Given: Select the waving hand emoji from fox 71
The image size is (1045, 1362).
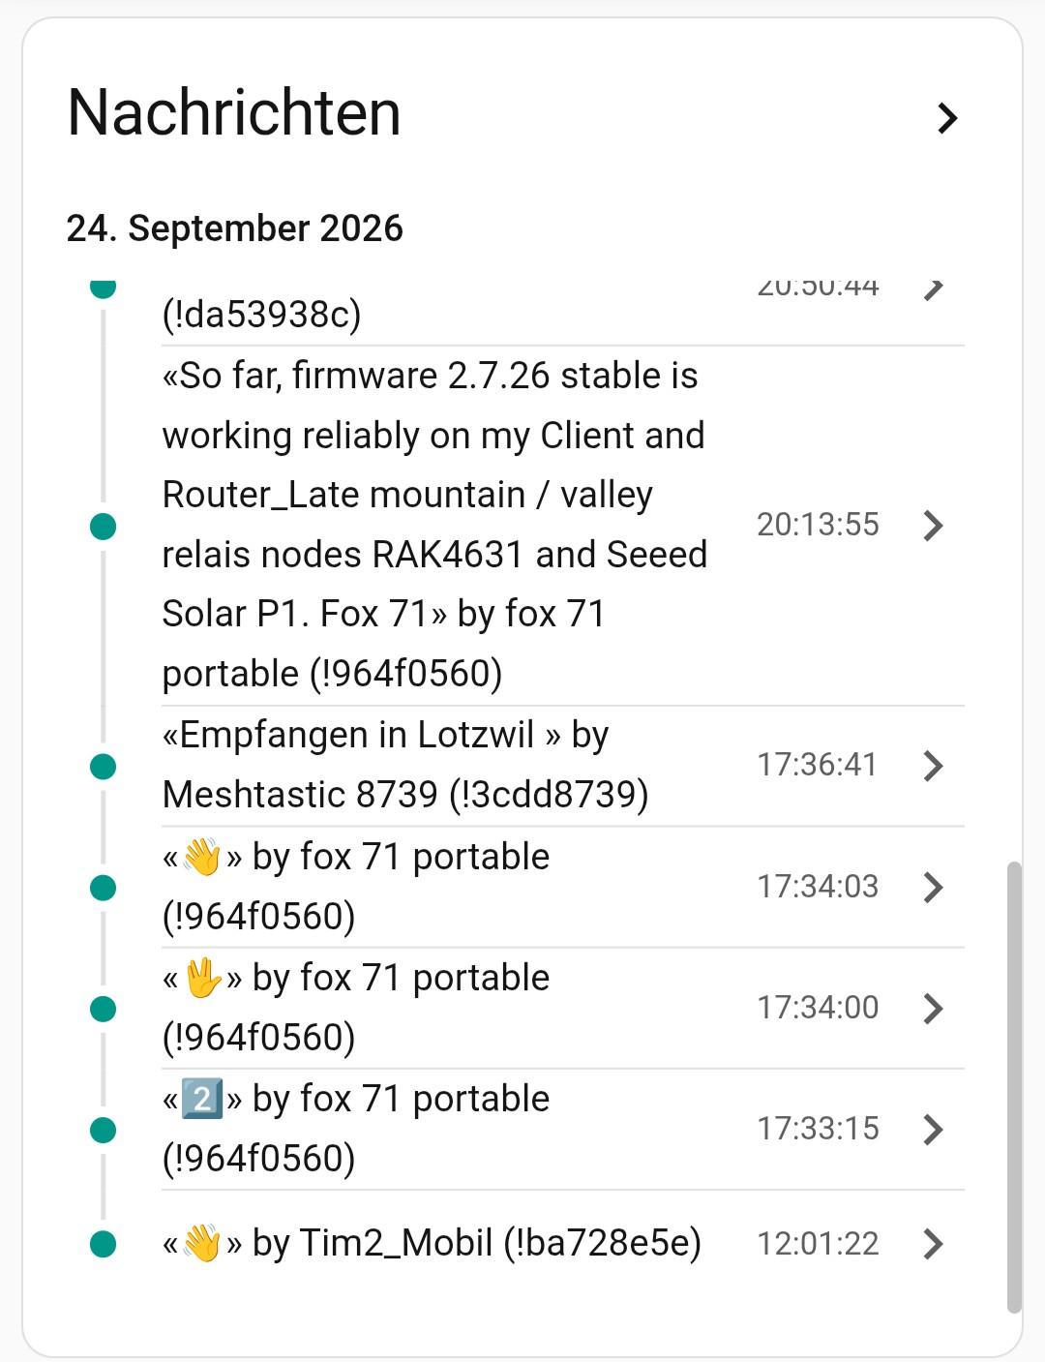Looking at the screenshot, I should click(202, 857).
